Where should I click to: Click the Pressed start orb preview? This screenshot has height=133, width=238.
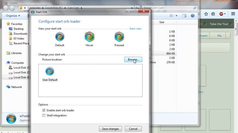(x=119, y=37)
